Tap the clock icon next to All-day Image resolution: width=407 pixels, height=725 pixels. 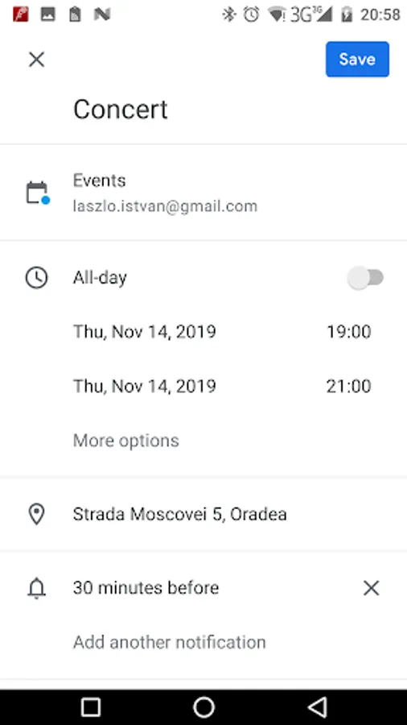(x=36, y=278)
